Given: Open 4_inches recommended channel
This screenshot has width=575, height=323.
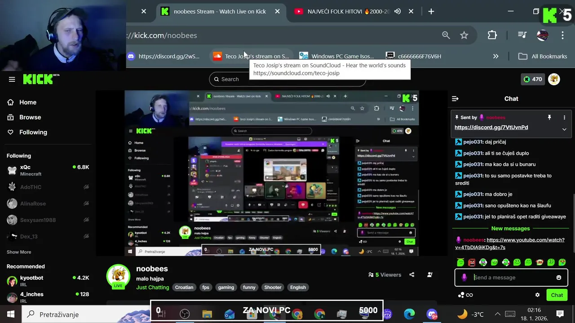Looking at the screenshot, I should point(48,297).
